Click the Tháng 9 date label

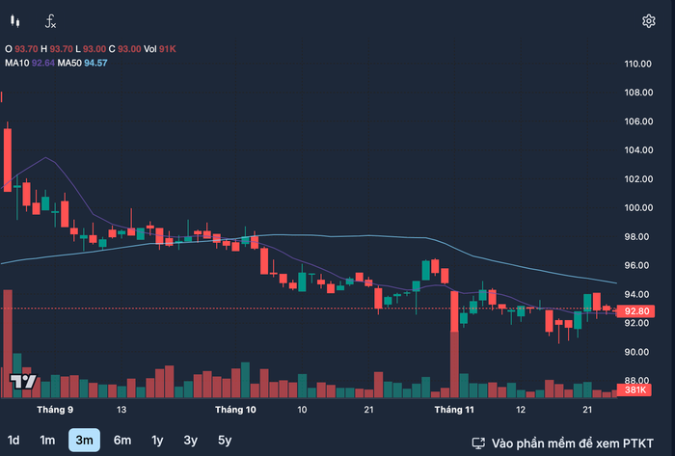pos(55,410)
